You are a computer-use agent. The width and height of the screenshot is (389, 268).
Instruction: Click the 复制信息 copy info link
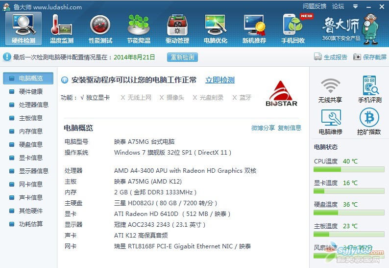tap(289, 128)
